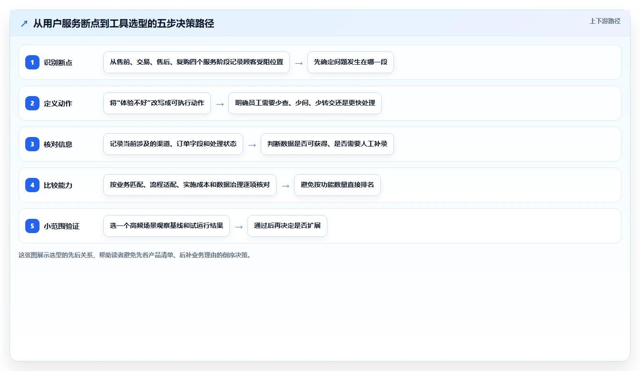This screenshot has width=640, height=371.
Task: Select step number 4 badge
Action: tap(32, 185)
